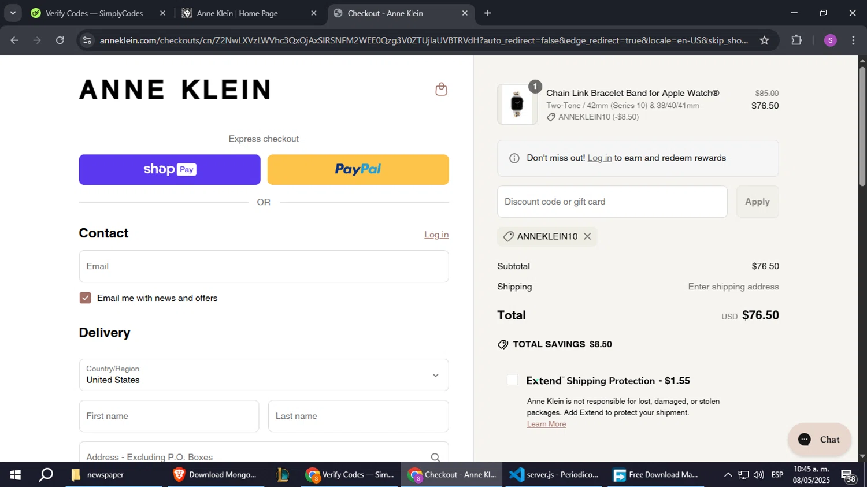
Task: Focus the Discount code or gift card field
Action: coord(612,202)
